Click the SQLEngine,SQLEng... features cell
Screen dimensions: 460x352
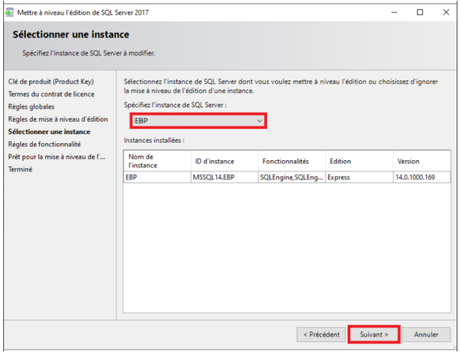[x=292, y=178]
